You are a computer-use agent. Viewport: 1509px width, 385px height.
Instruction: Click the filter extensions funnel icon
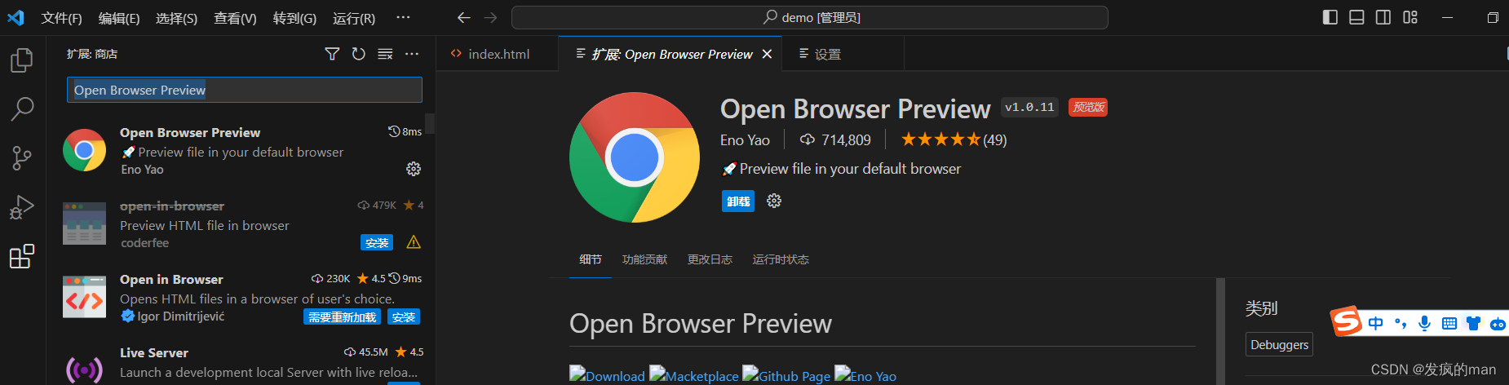(332, 54)
